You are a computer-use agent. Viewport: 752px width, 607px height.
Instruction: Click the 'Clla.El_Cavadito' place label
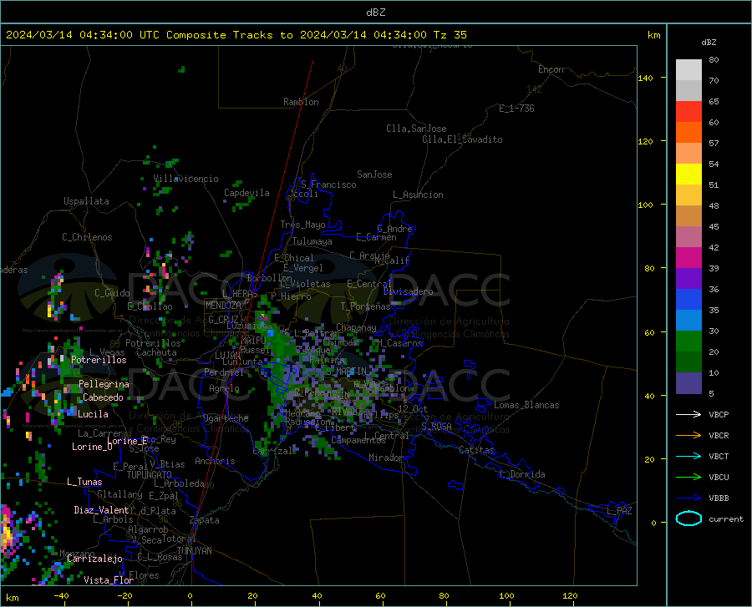462,139
